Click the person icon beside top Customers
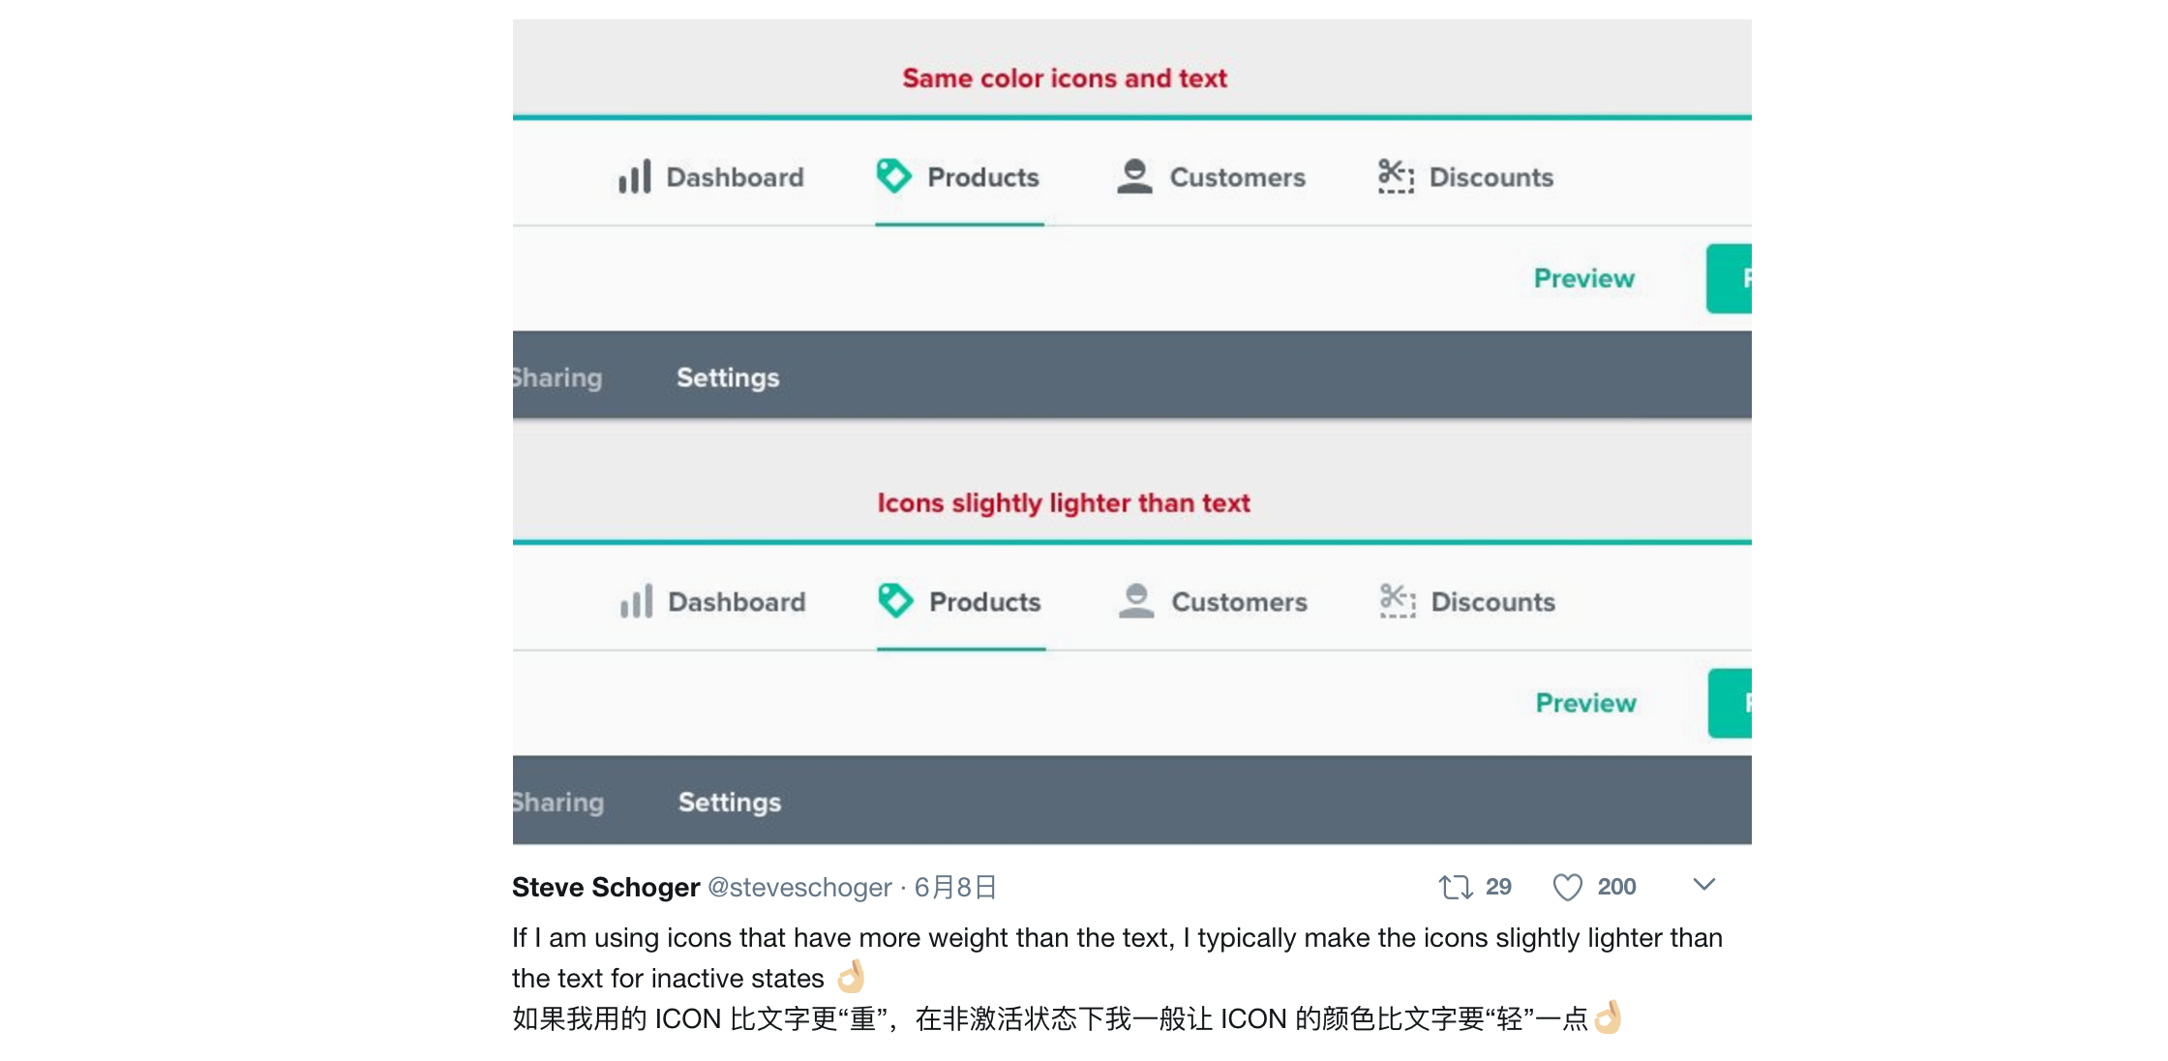The height and width of the screenshot is (1061, 2168). tap(1134, 176)
